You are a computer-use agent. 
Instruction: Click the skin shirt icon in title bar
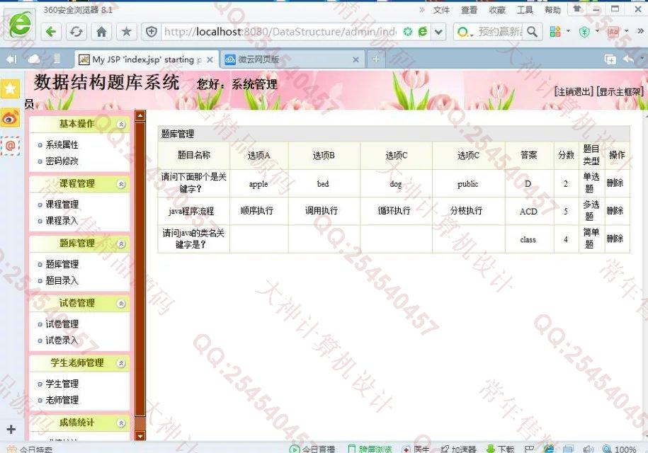pyautogui.click(x=577, y=8)
